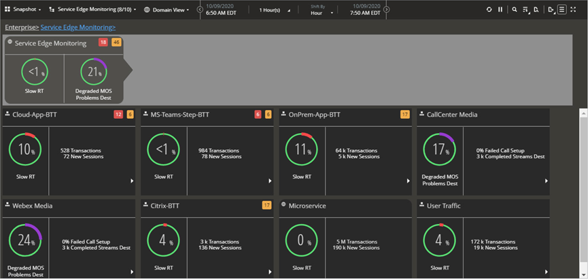The height and width of the screenshot is (279, 588).
Task: Click the Service Edge Monitoring breadcrumb link
Action: (77, 27)
